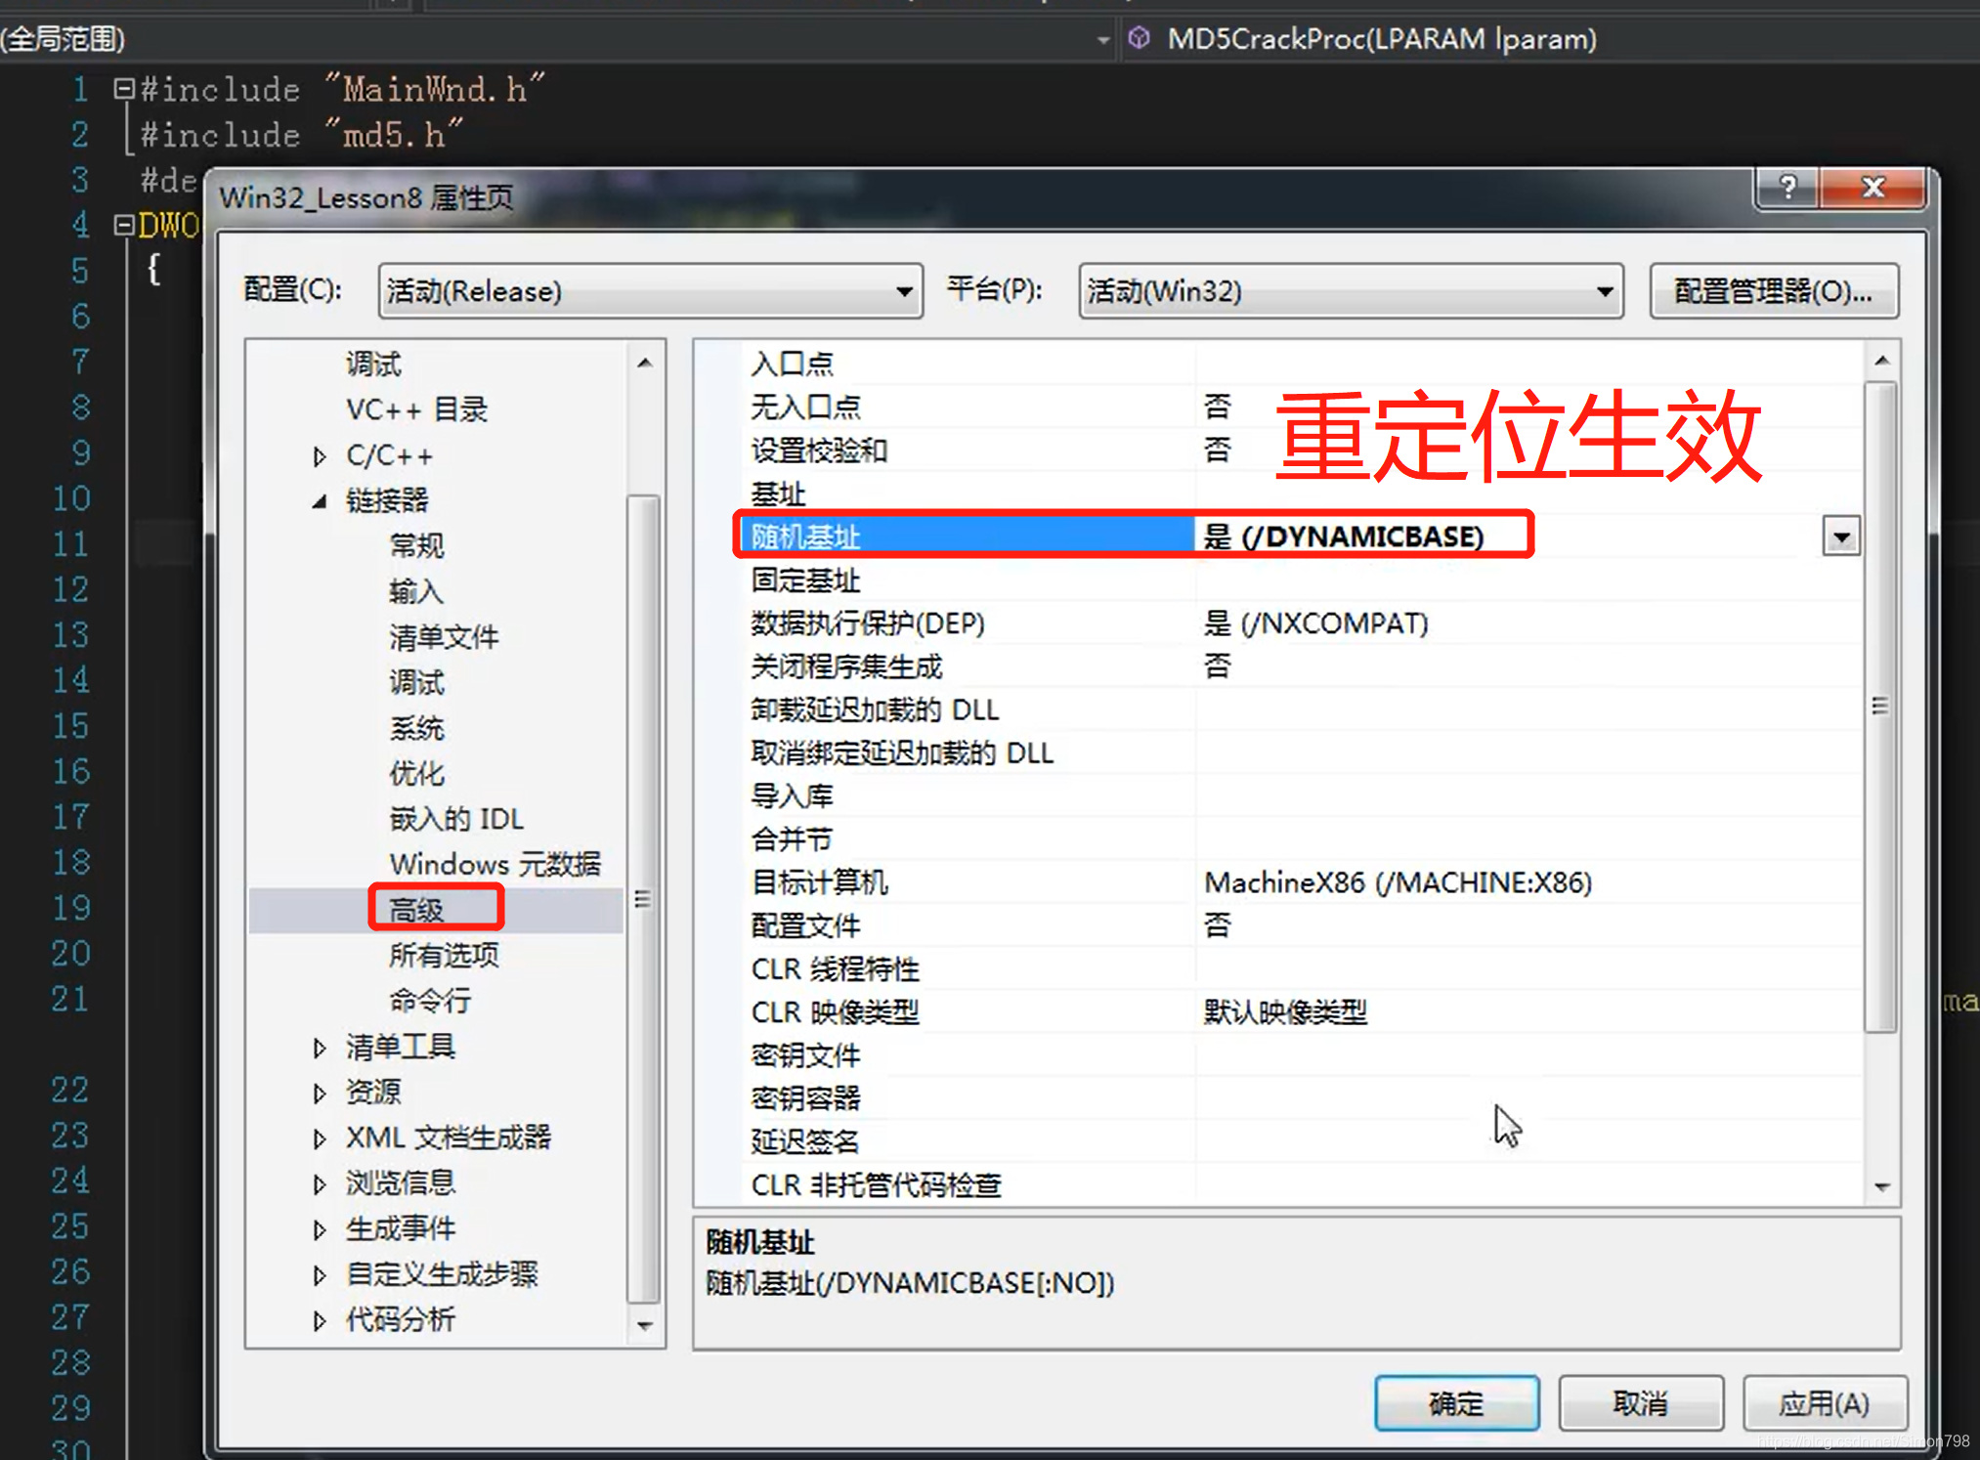Expand the C/C++ tree node

(320, 455)
